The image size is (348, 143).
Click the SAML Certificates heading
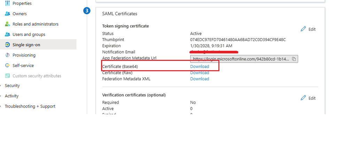coord(119,14)
